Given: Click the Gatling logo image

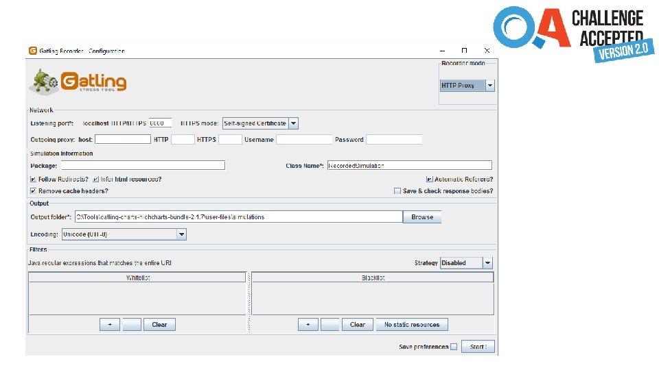Looking at the screenshot, I should tap(78, 82).
